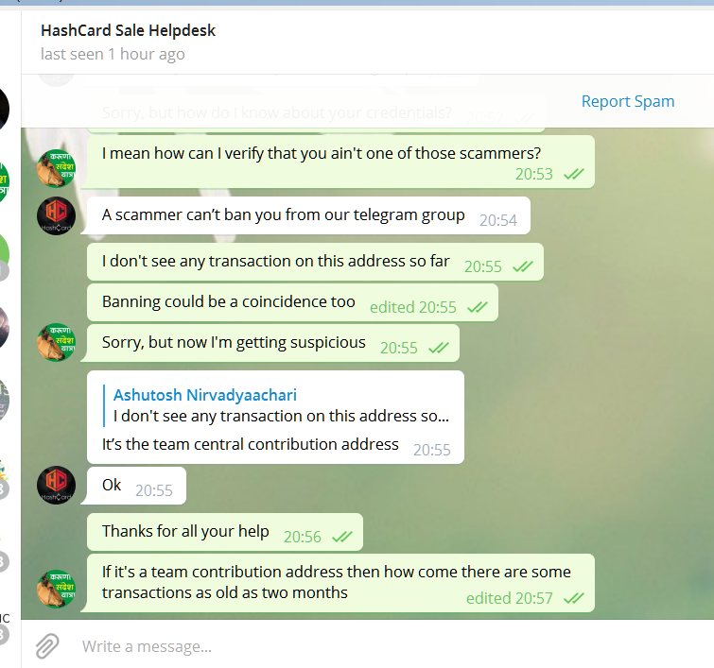Open the HashCard Sale Helpdesk profile header
The width and height of the screenshot is (714, 668).
pyautogui.click(x=128, y=30)
